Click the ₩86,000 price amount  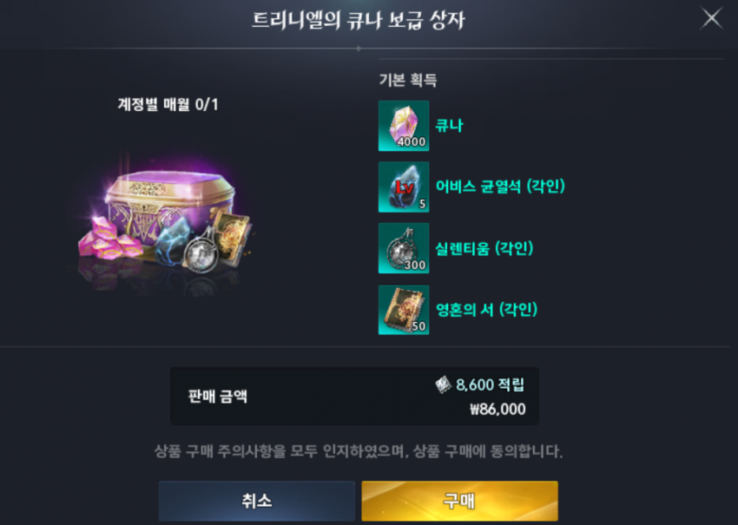coord(497,410)
